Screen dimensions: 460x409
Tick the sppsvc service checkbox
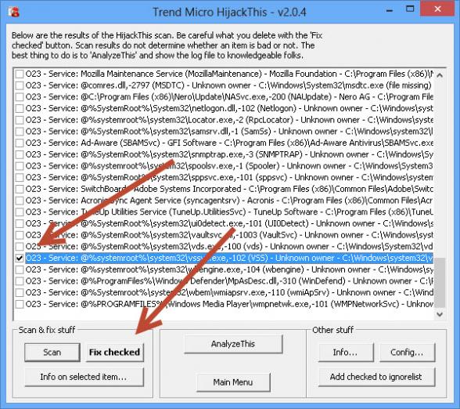pyautogui.click(x=20, y=177)
